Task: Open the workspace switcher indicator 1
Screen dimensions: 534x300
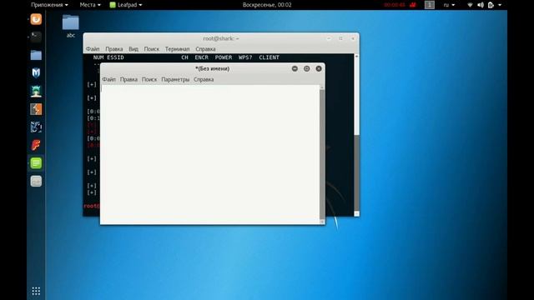Action: tap(430, 5)
